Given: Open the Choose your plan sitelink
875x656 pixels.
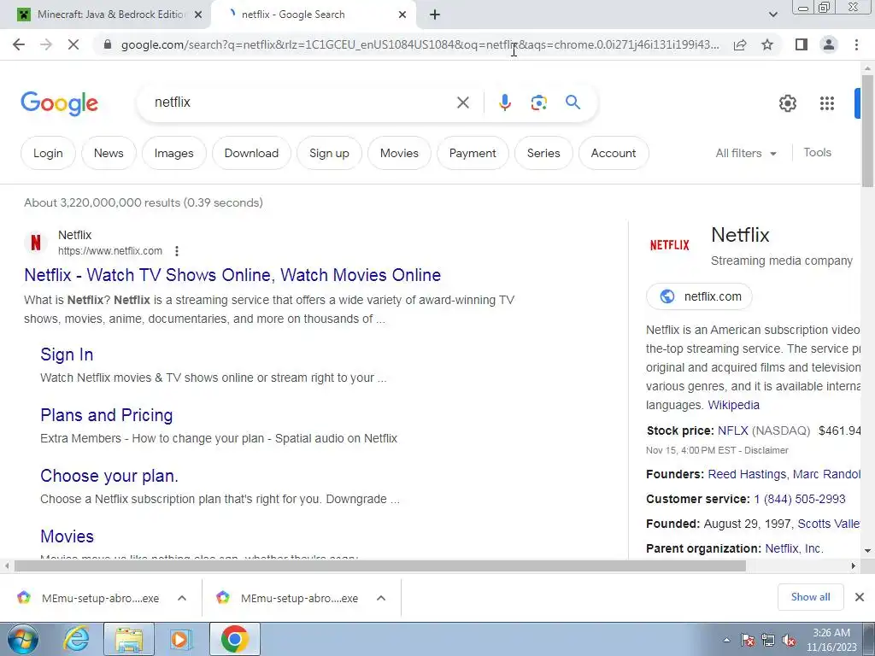Looking at the screenshot, I should 109,476.
